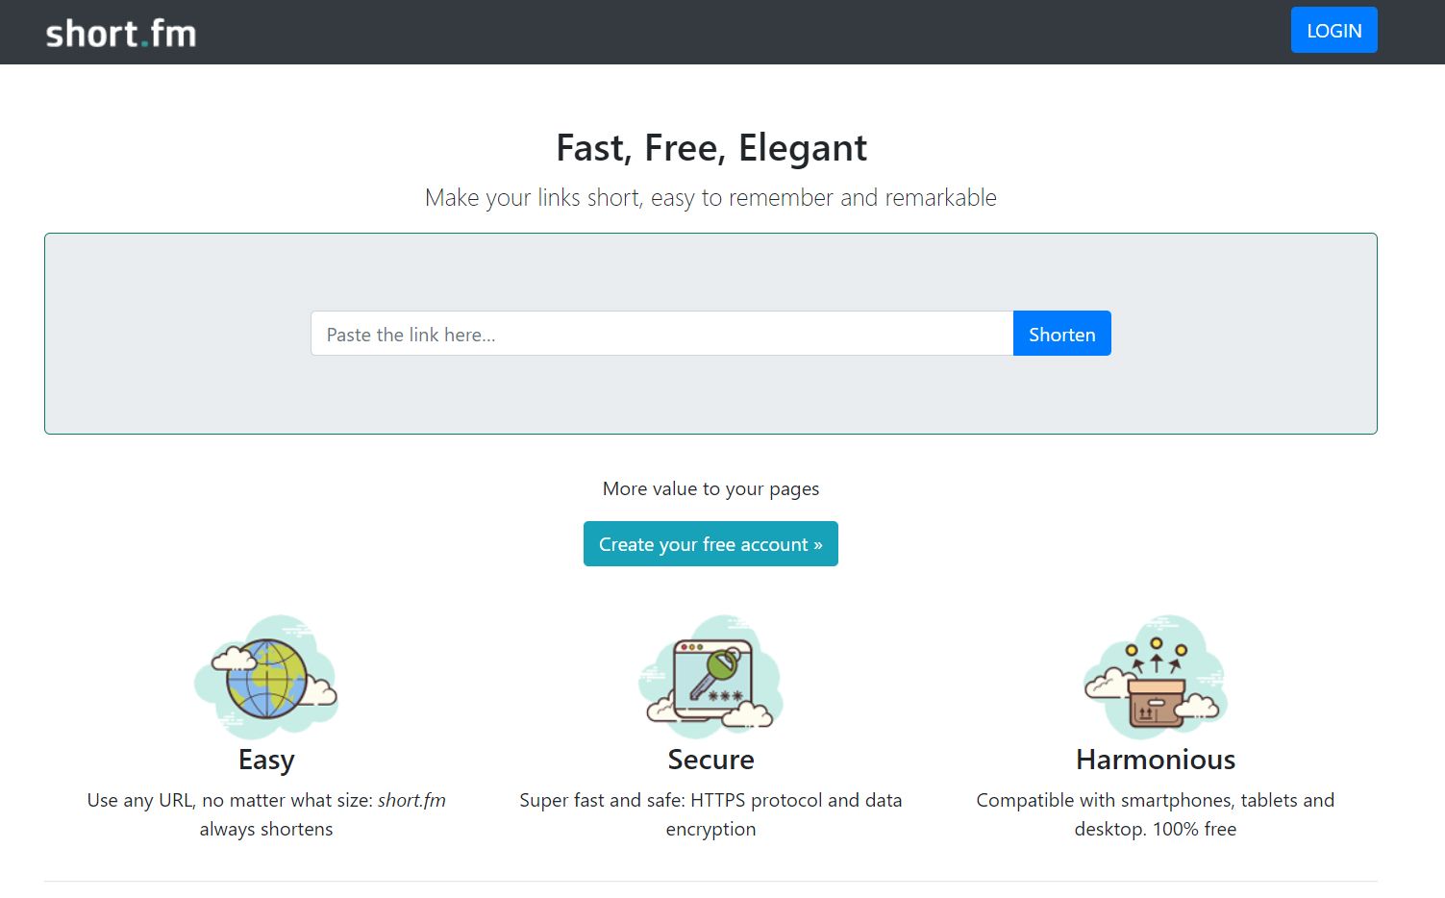Click the dark navigation bar at the top

point(721,32)
